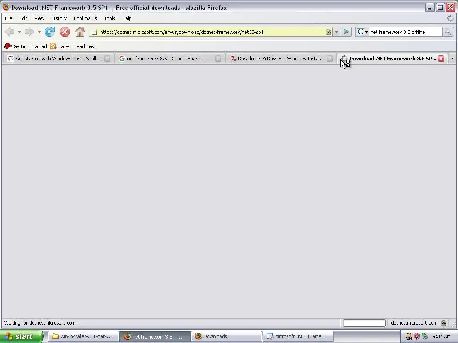Image resolution: width=458 pixels, height=343 pixels.
Task: Close the Google Search tab
Action: pyautogui.click(x=218, y=59)
